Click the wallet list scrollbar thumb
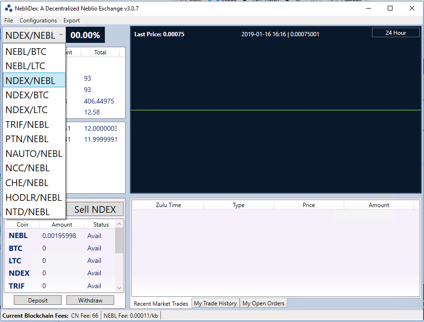Image resolution: width=424 pixels, height=322 pixels. coord(119,240)
